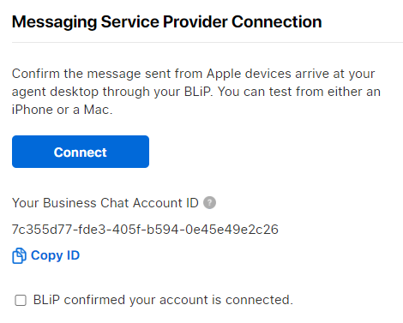The width and height of the screenshot is (403, 323).
Task: Open help tooltip beside Business Chat Account ID
Action: pos(209,203)
